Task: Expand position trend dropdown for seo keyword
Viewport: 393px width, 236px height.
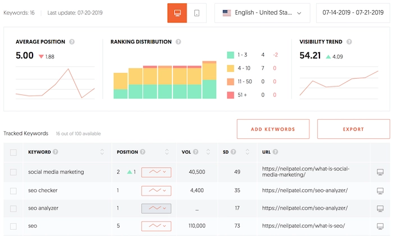Action: 156,226
